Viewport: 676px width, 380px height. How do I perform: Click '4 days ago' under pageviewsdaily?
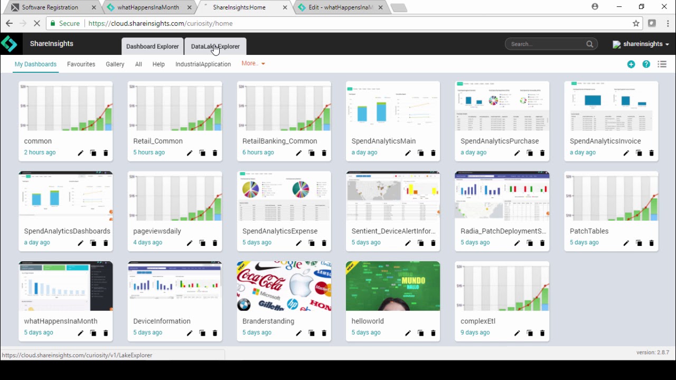[148, 243]
